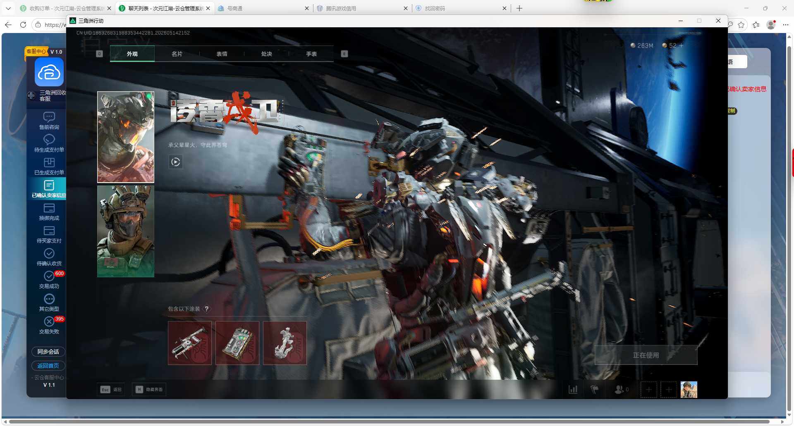This screenshot has width=794, height=426.
Task: Open 换绑完成 in the sidebar
Action: pos(49,212)
